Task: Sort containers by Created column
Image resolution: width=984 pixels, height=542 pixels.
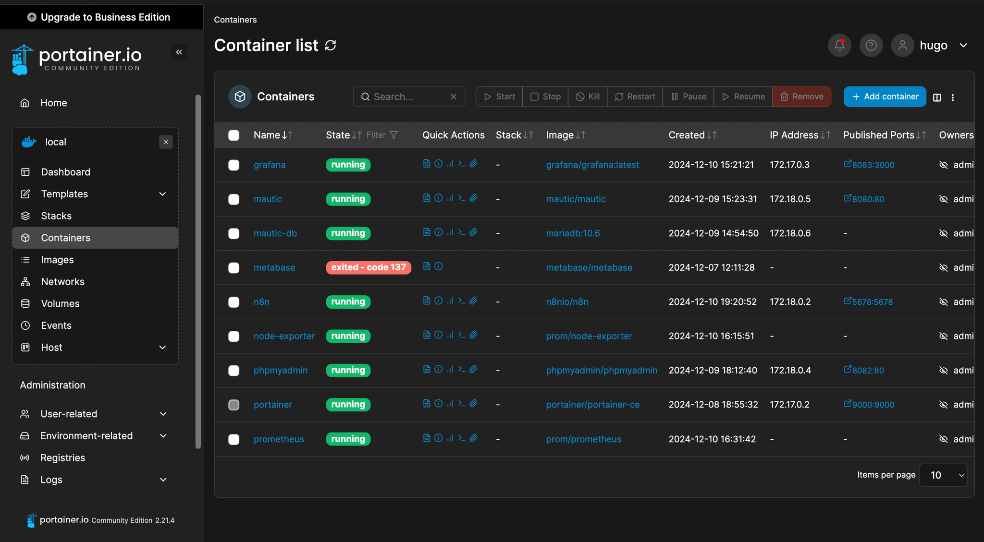Action: (x=693, y=135)
